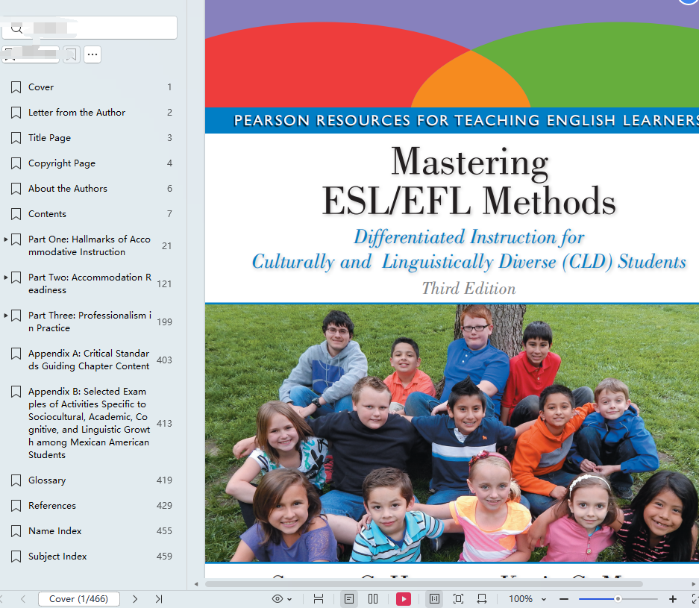Click the bookmark icon next to Name Index

16,531
